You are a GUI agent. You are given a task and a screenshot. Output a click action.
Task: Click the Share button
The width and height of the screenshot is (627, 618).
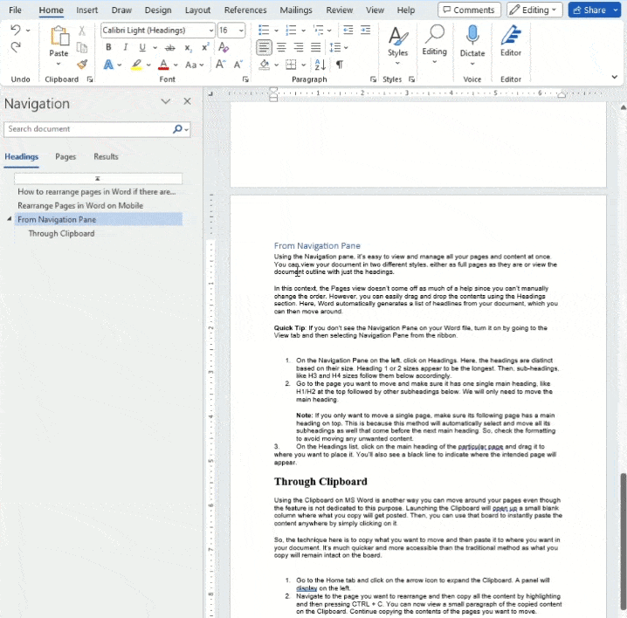tap(589, 10)
